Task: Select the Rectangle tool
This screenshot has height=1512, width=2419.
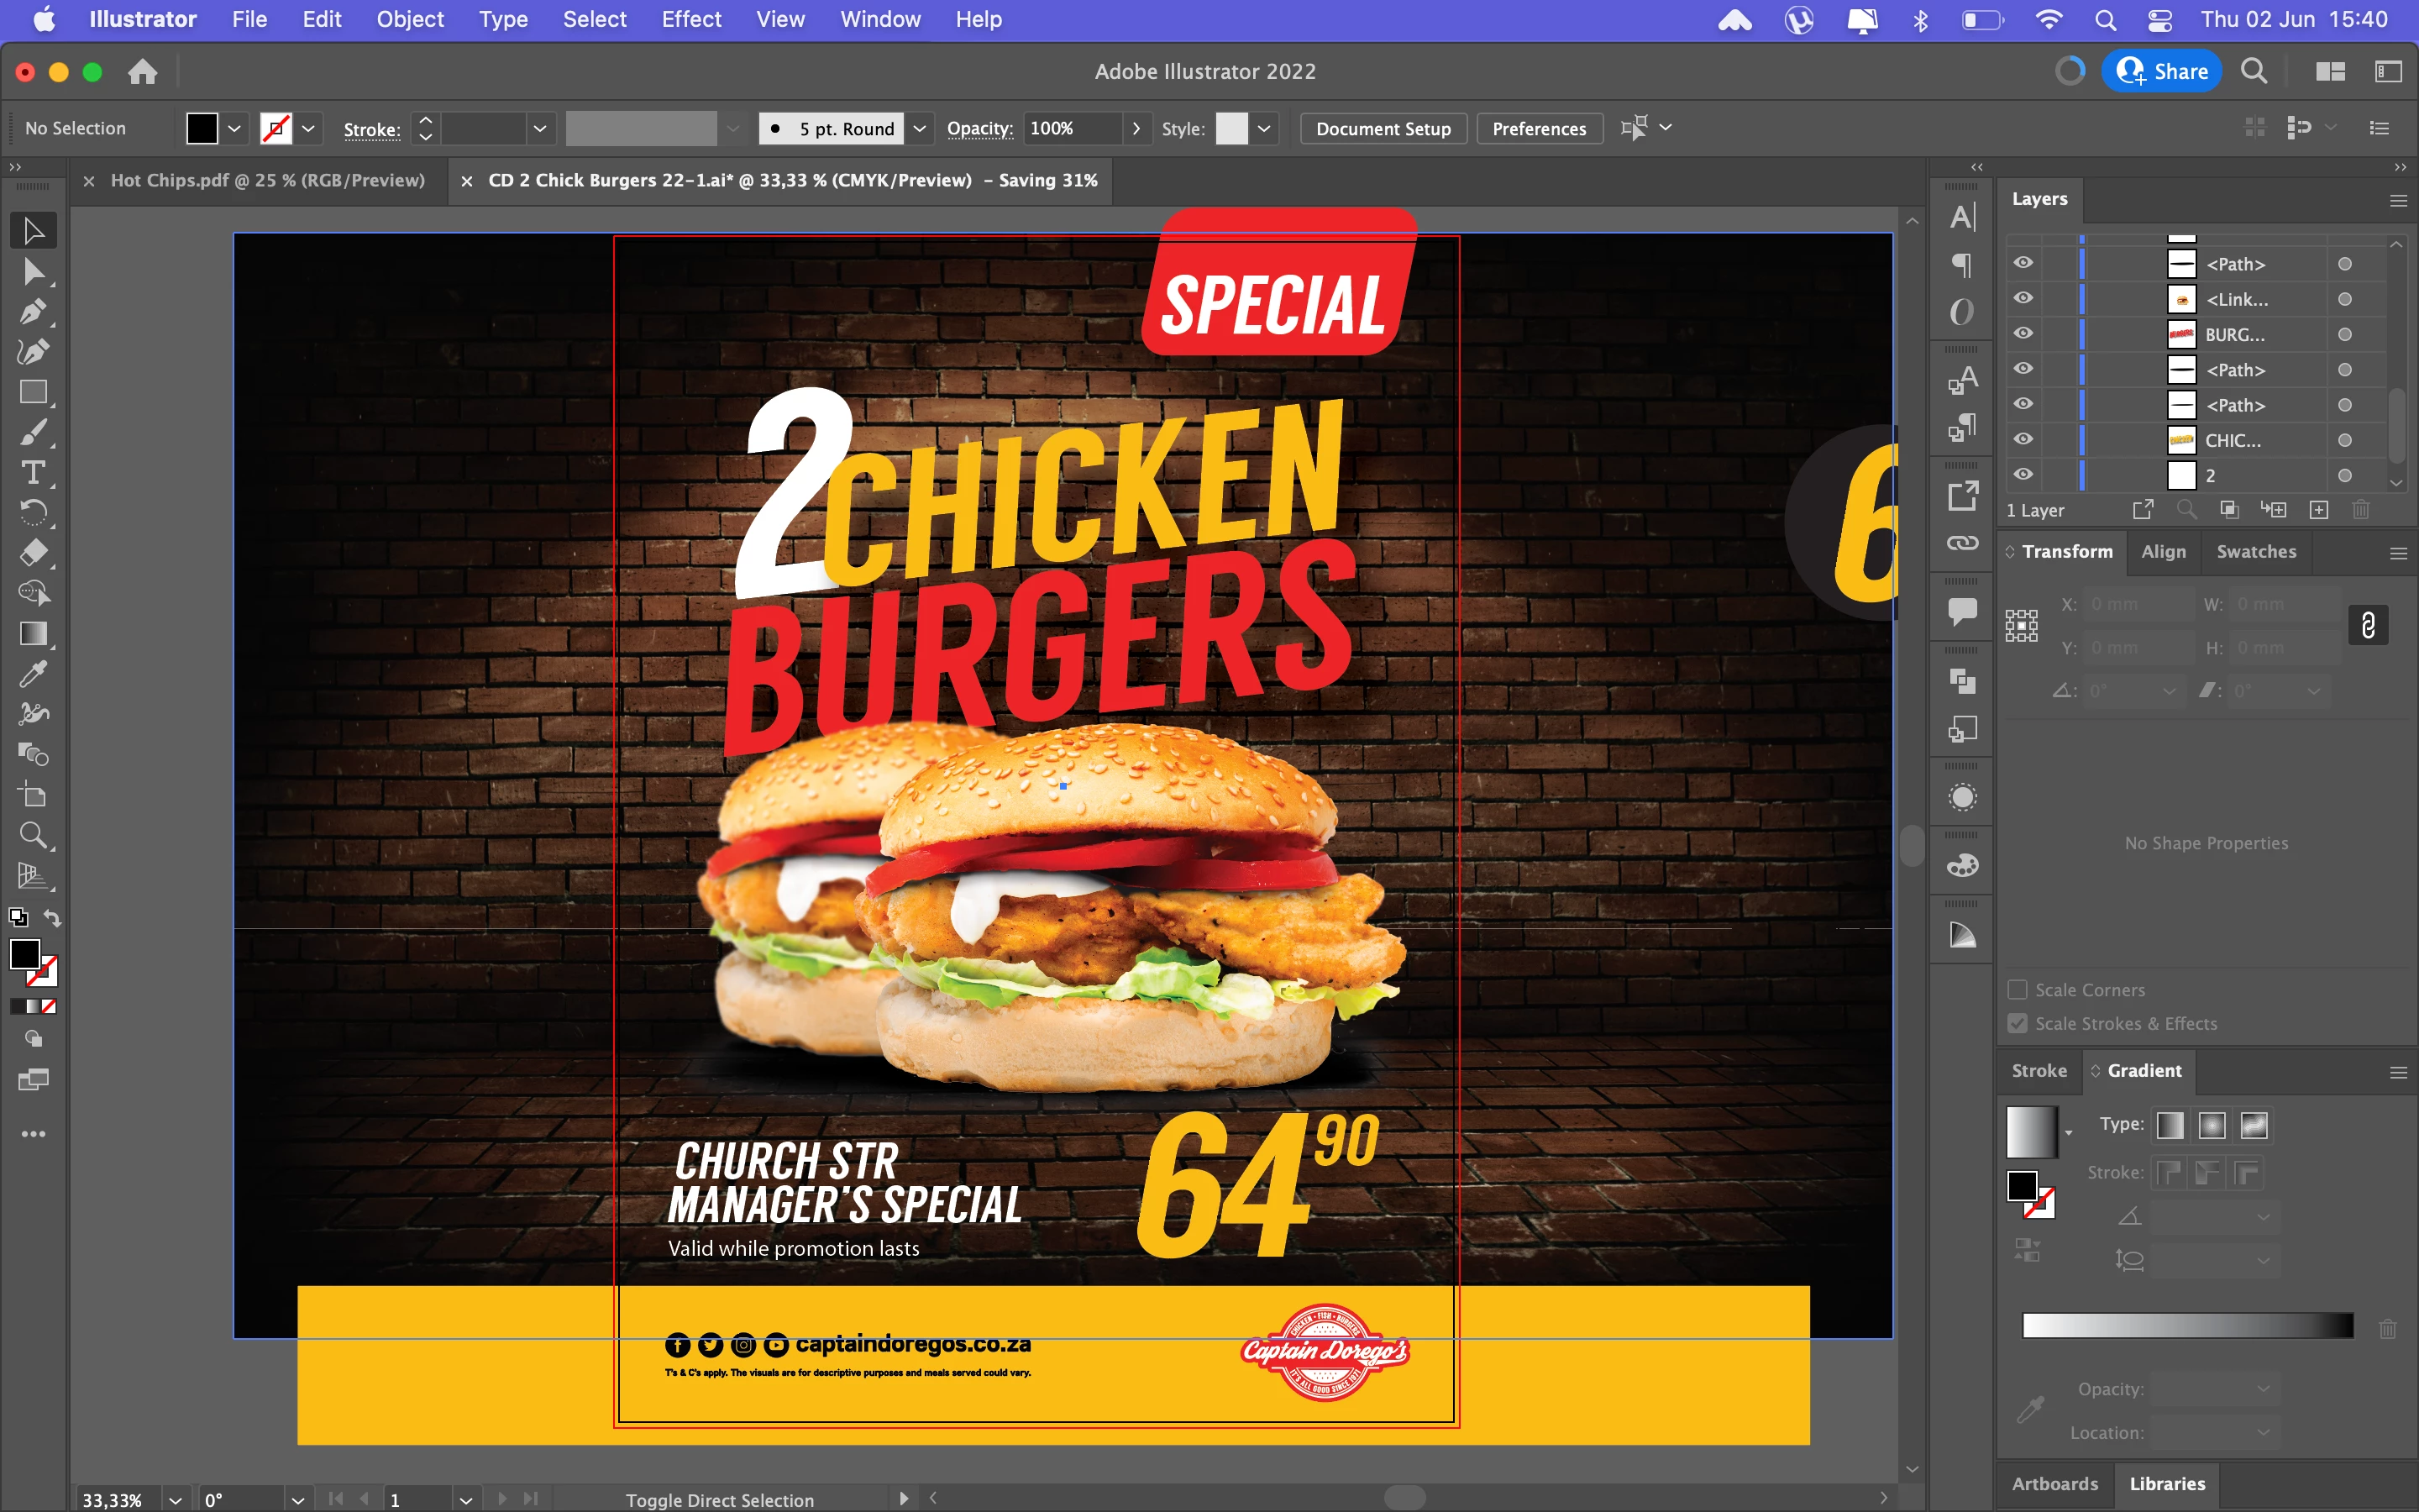Action: (33, 392)
